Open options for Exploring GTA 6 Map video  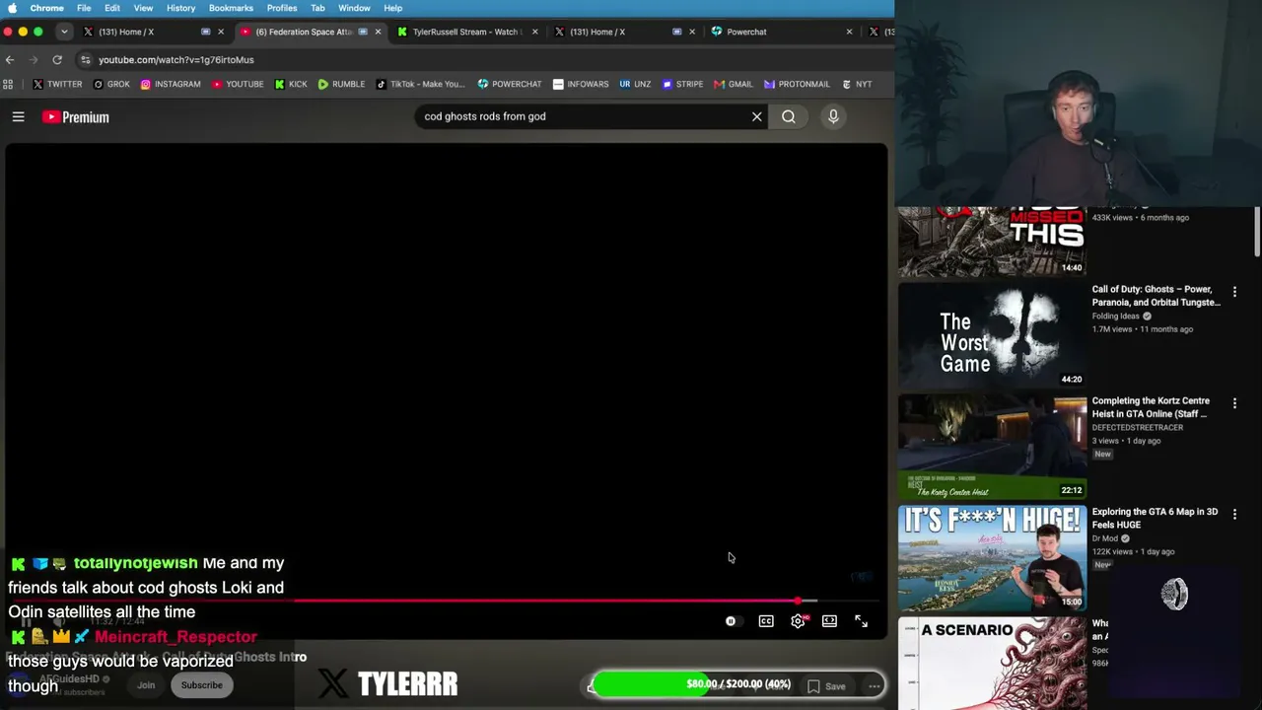1234,514
